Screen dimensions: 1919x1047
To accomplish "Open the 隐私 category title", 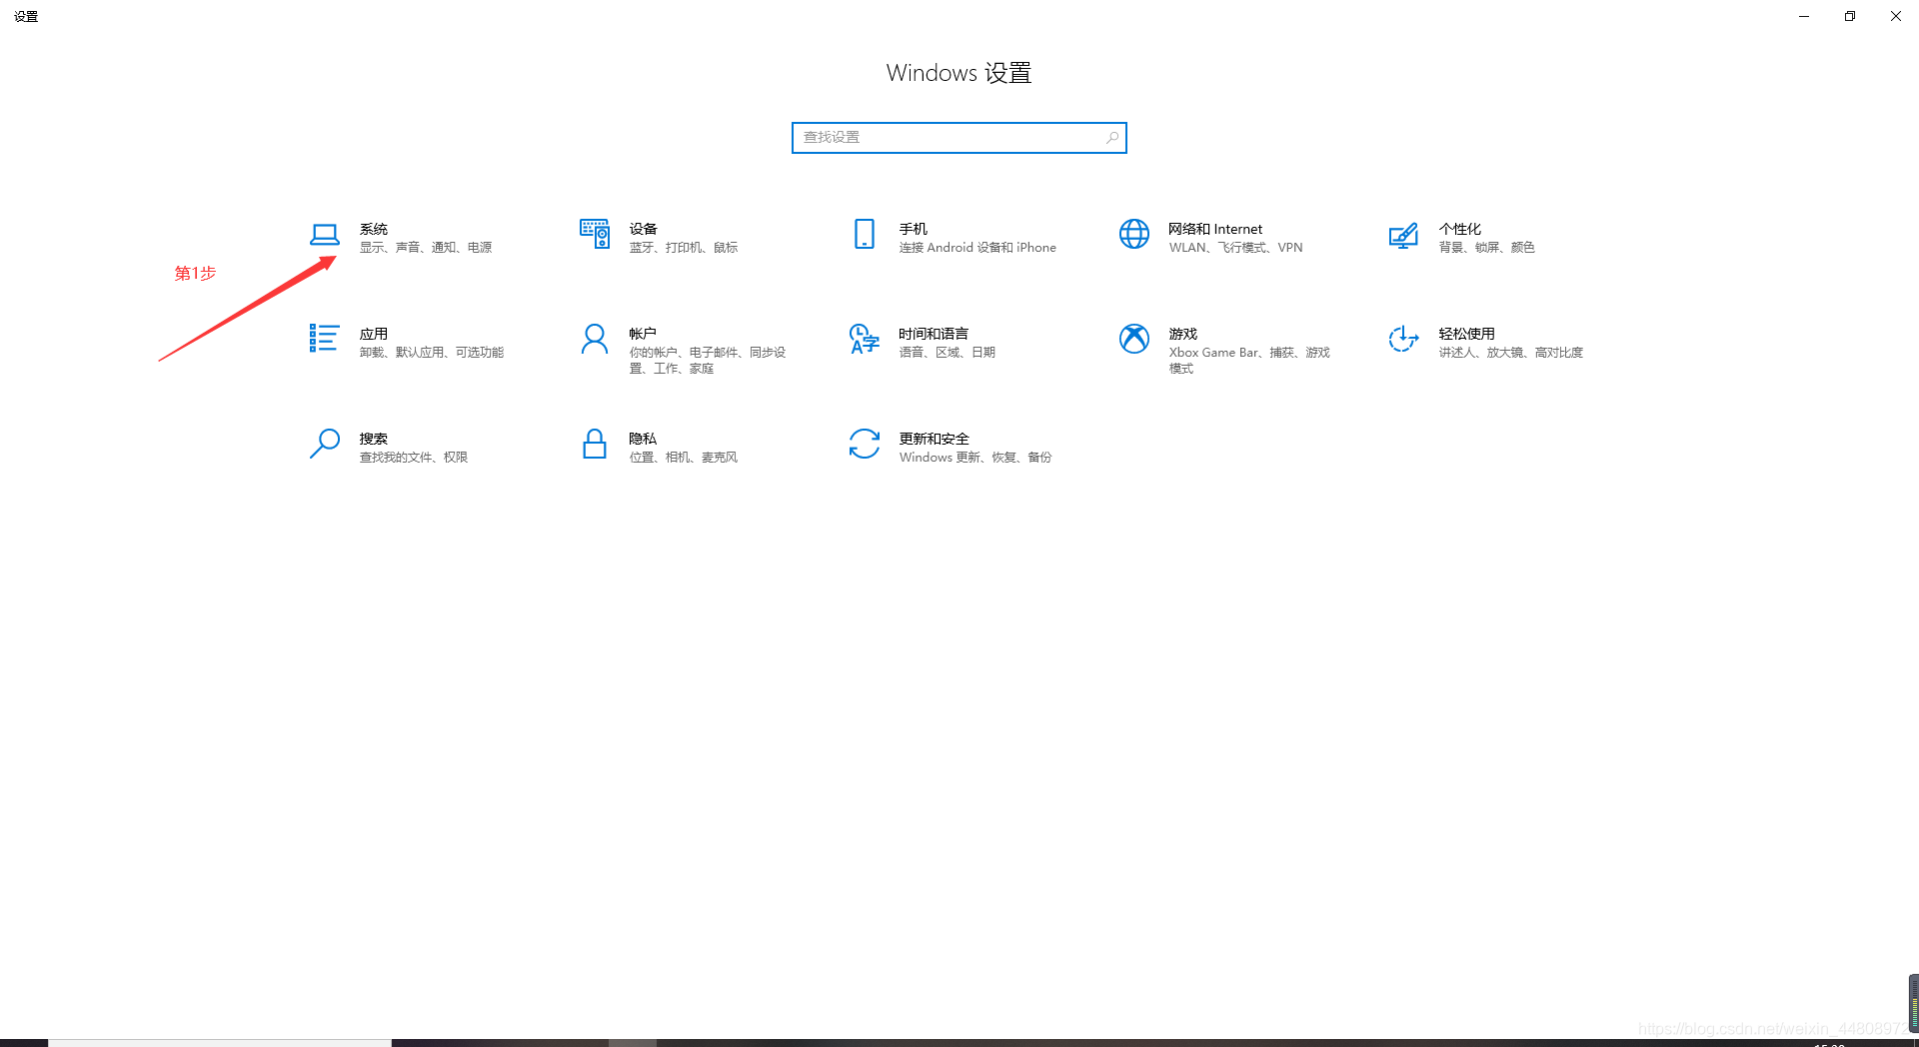I will [x=644, y=439].
